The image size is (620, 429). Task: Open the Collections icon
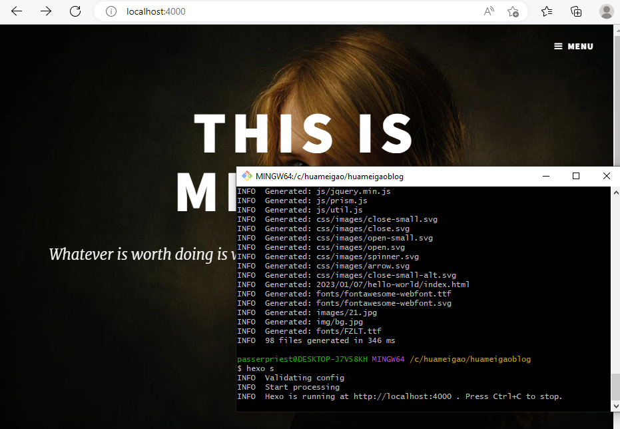point(576,11)
